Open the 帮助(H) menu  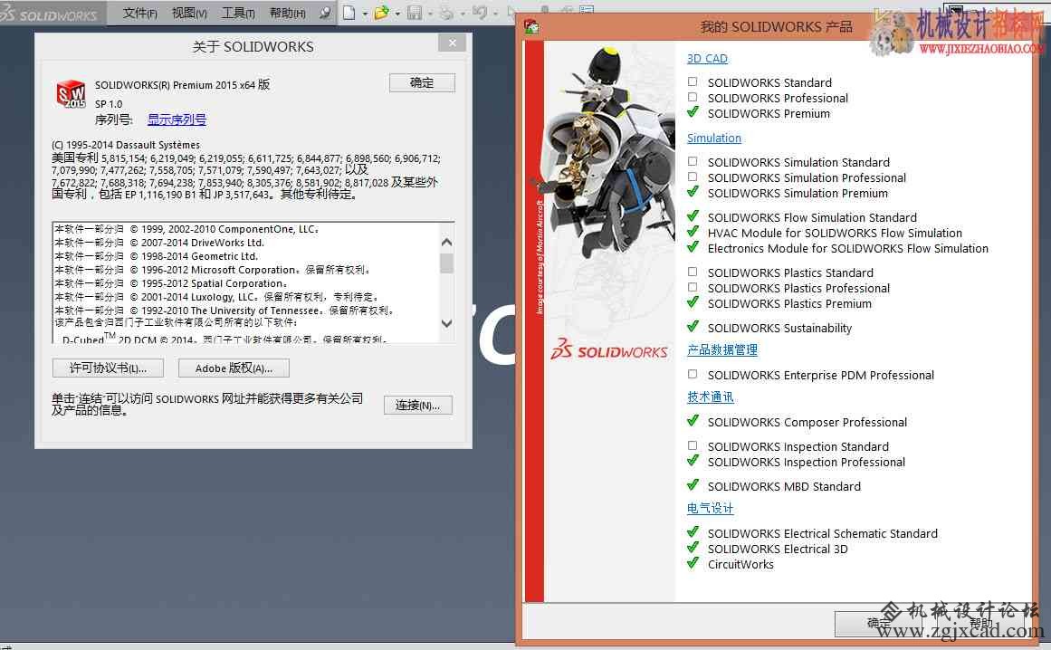click(287, 13)
